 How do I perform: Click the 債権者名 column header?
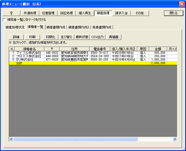click(30, 49)
